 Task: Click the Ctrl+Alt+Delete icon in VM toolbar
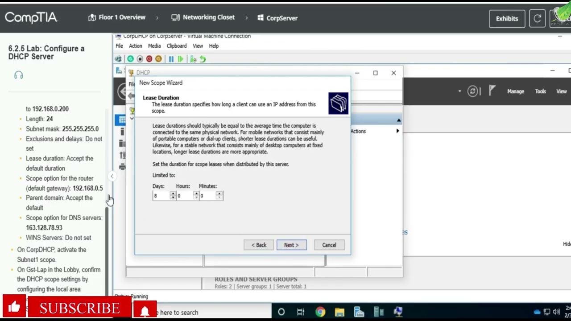[118, 59]
